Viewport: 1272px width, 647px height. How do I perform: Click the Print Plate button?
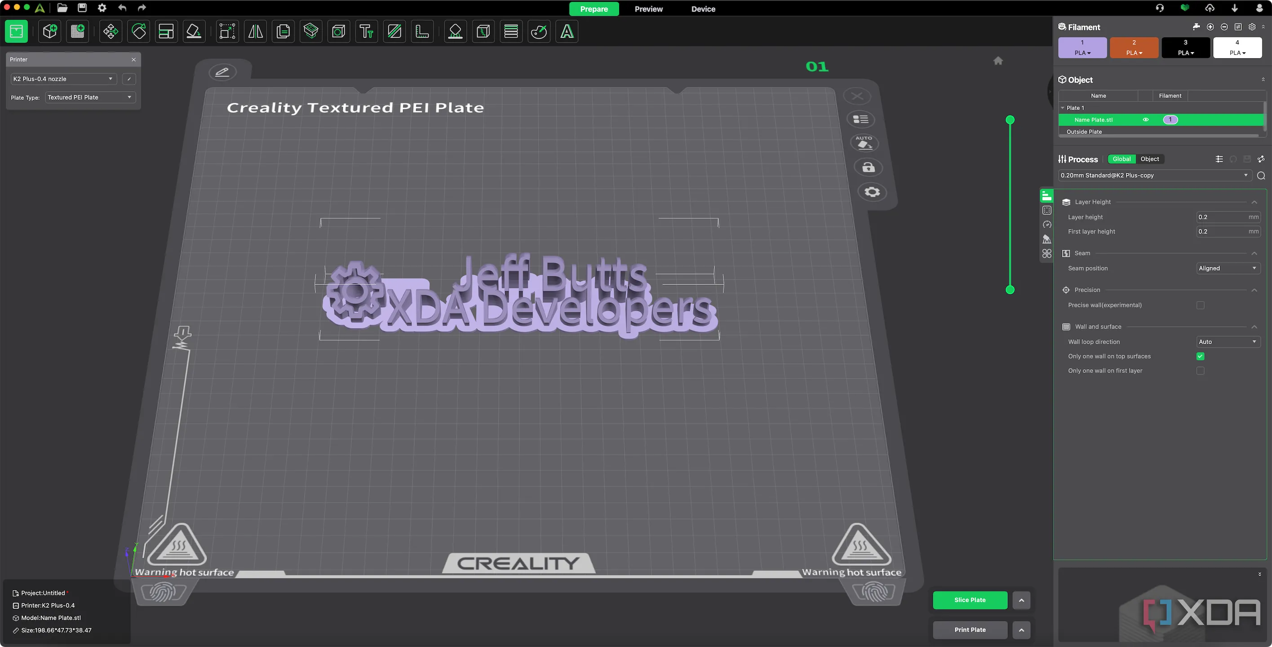(970, 630)
